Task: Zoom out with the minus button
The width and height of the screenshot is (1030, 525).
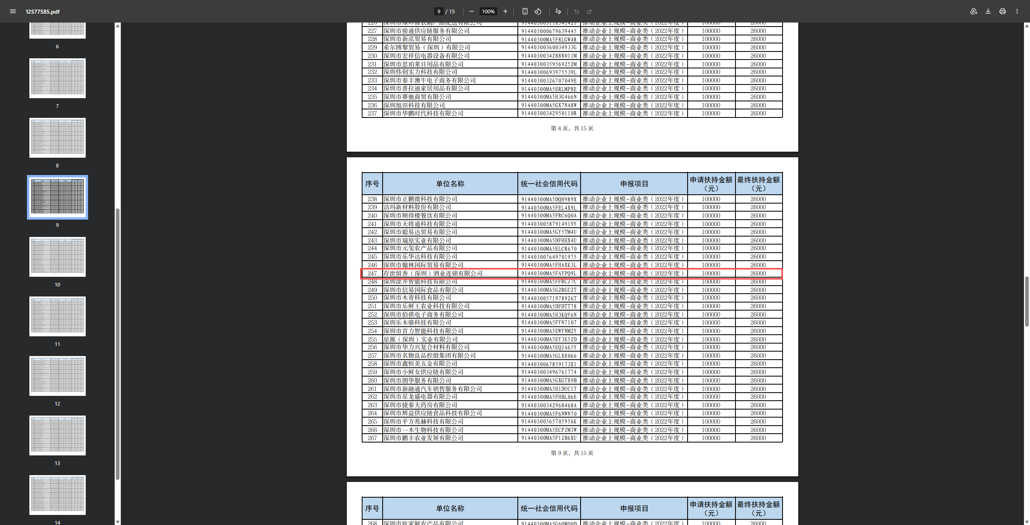Action: pos(472,11)
